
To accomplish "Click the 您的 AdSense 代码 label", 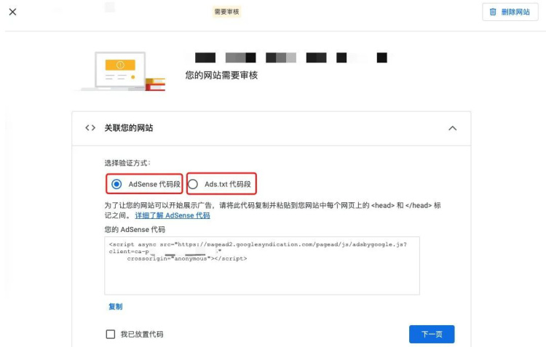I will pos(135,229).
